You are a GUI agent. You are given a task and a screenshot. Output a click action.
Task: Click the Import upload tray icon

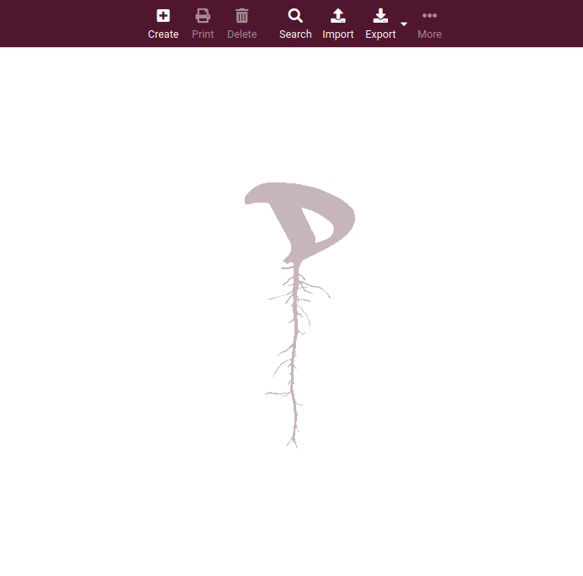pyautogui.click(x=337, y=15)
